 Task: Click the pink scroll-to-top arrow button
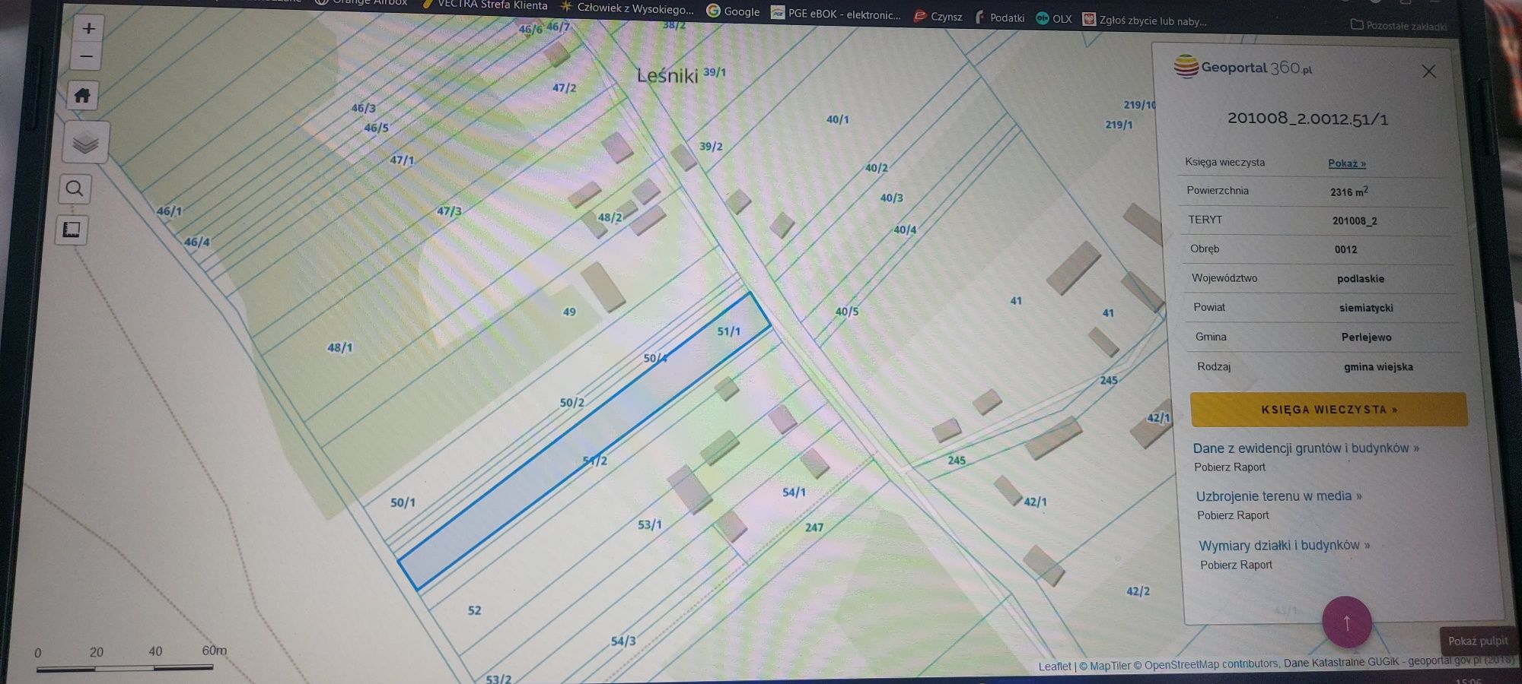[x=1346, y=622]
